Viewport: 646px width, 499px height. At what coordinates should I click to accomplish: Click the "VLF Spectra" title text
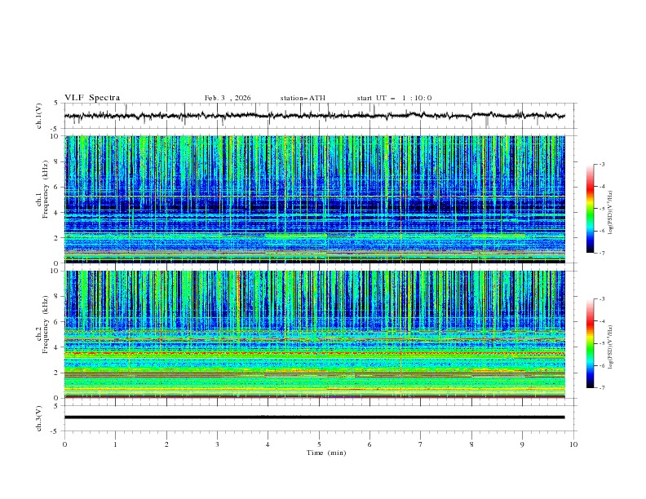(92, 98)
